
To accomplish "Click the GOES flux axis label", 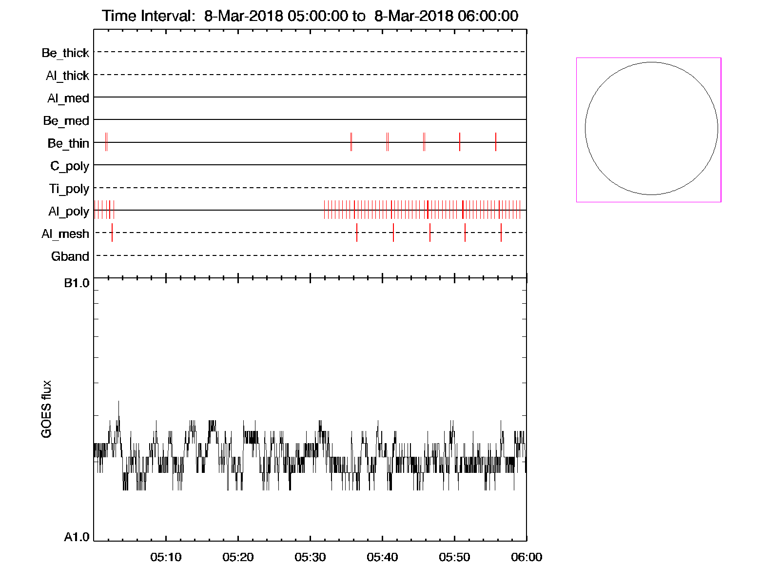I will coord(46,409).
